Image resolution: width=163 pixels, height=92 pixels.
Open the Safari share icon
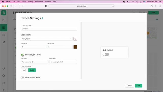152,6
